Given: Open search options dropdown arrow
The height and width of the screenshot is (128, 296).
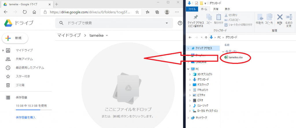Looking at the screenshot, I should click(167, 23).
